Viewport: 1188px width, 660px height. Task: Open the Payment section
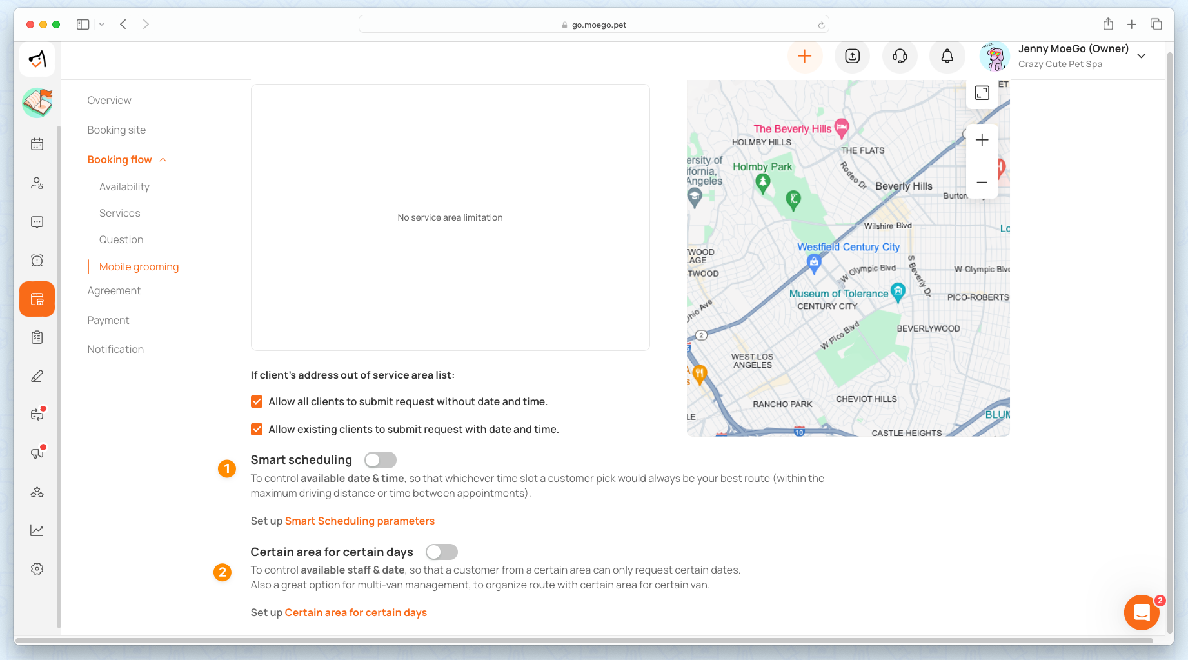108,321
